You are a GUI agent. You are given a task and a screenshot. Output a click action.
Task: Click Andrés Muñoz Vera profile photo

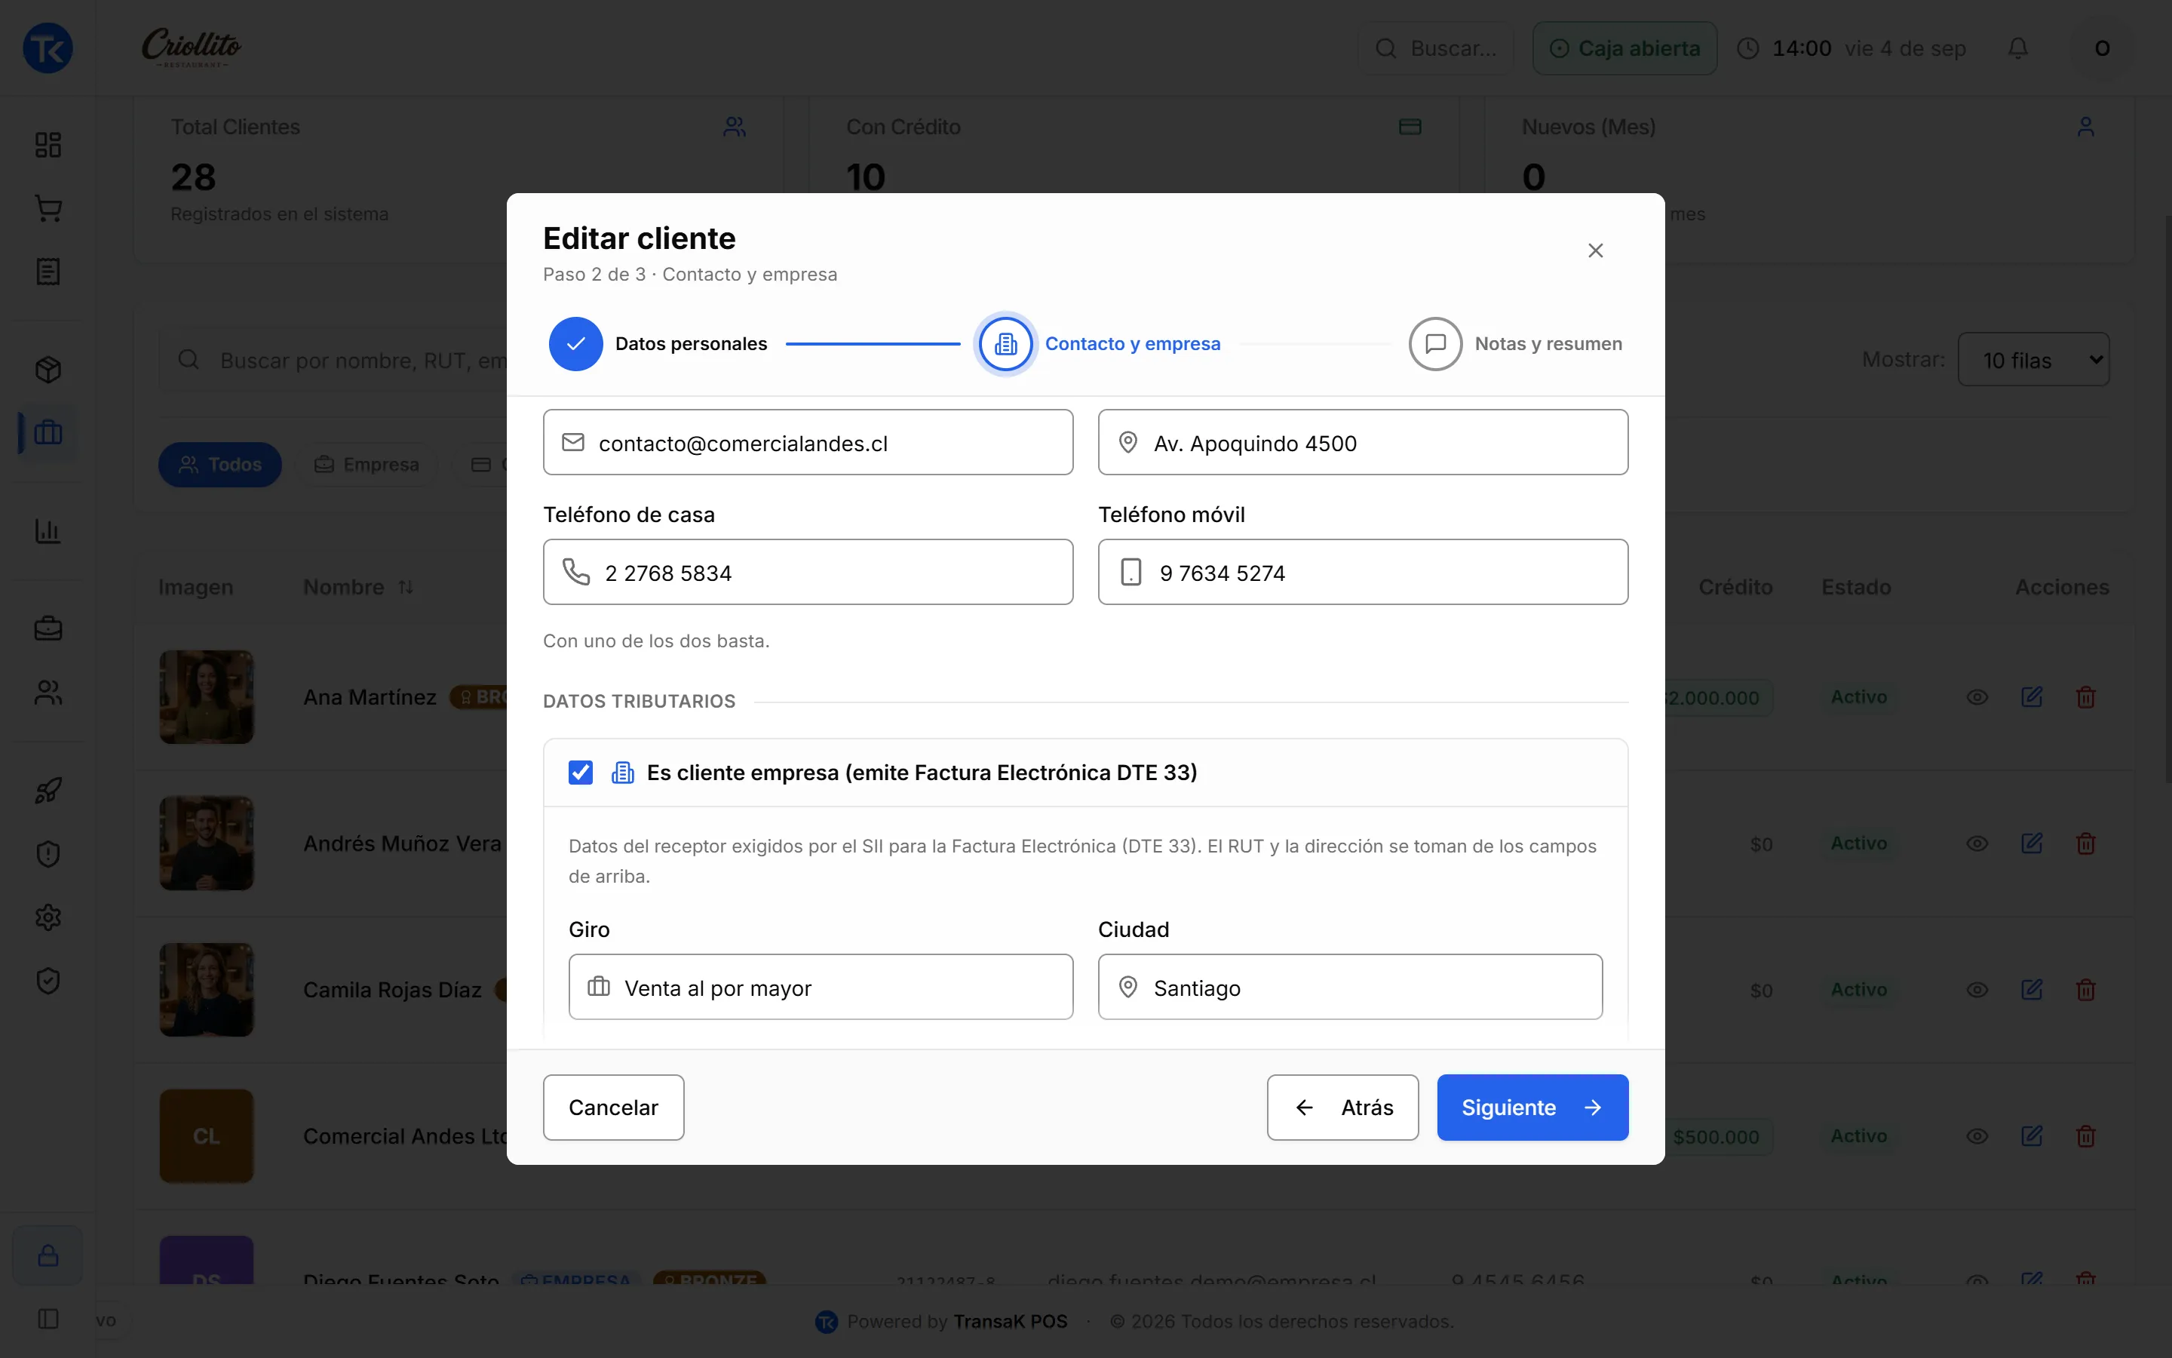click(207, 843)
